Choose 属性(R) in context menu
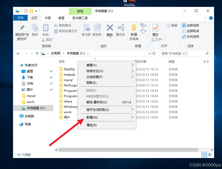 107,125
